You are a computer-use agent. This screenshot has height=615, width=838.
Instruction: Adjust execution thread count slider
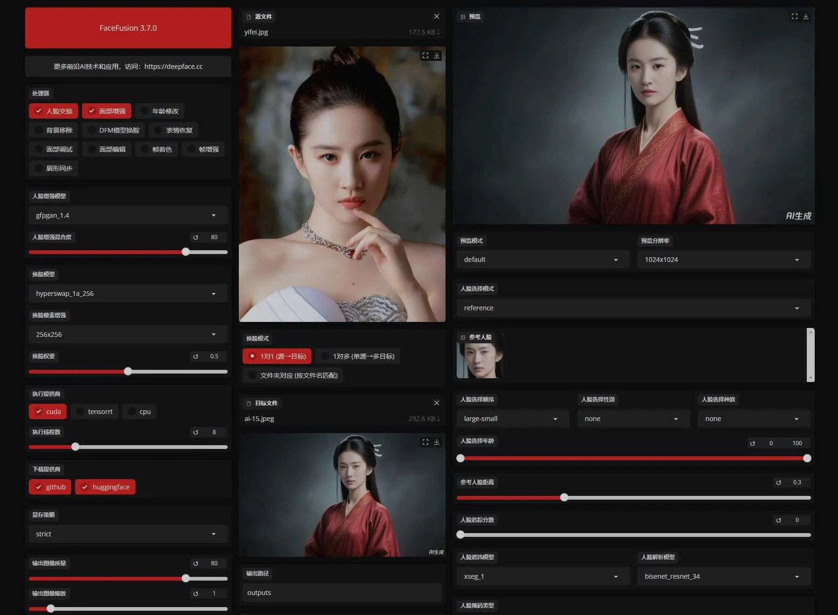(x=128, y=447)
